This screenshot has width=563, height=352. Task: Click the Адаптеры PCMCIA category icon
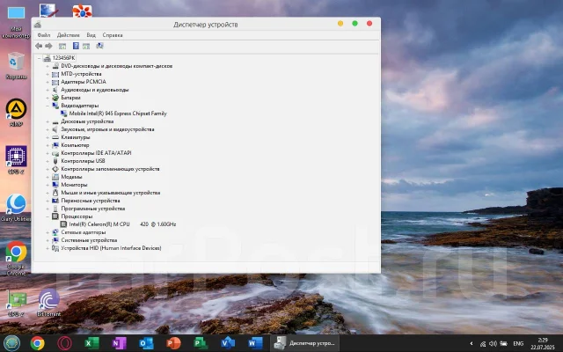pos(55,82)
